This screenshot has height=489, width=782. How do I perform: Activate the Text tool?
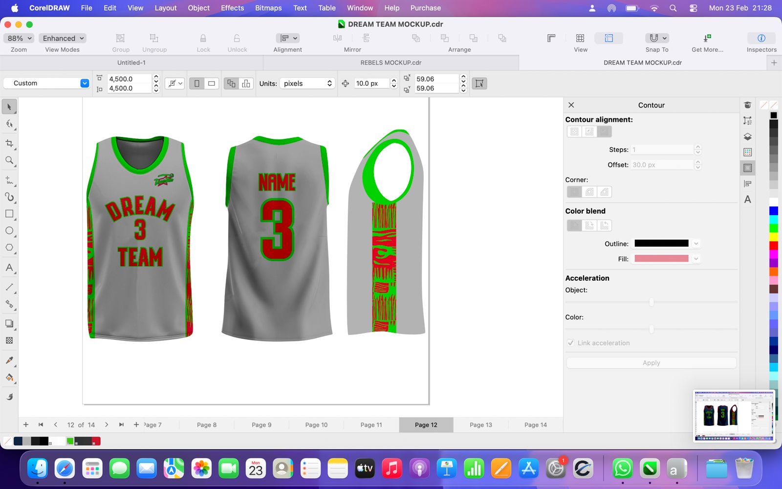tap(9, 267)
